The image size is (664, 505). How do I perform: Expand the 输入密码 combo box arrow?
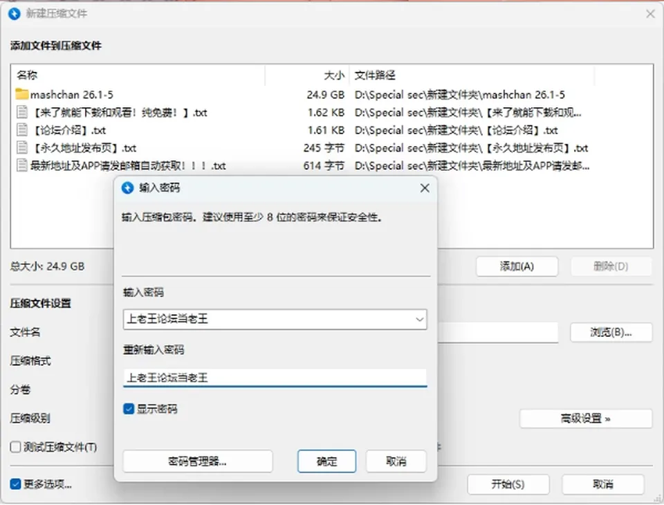[419, 320]
